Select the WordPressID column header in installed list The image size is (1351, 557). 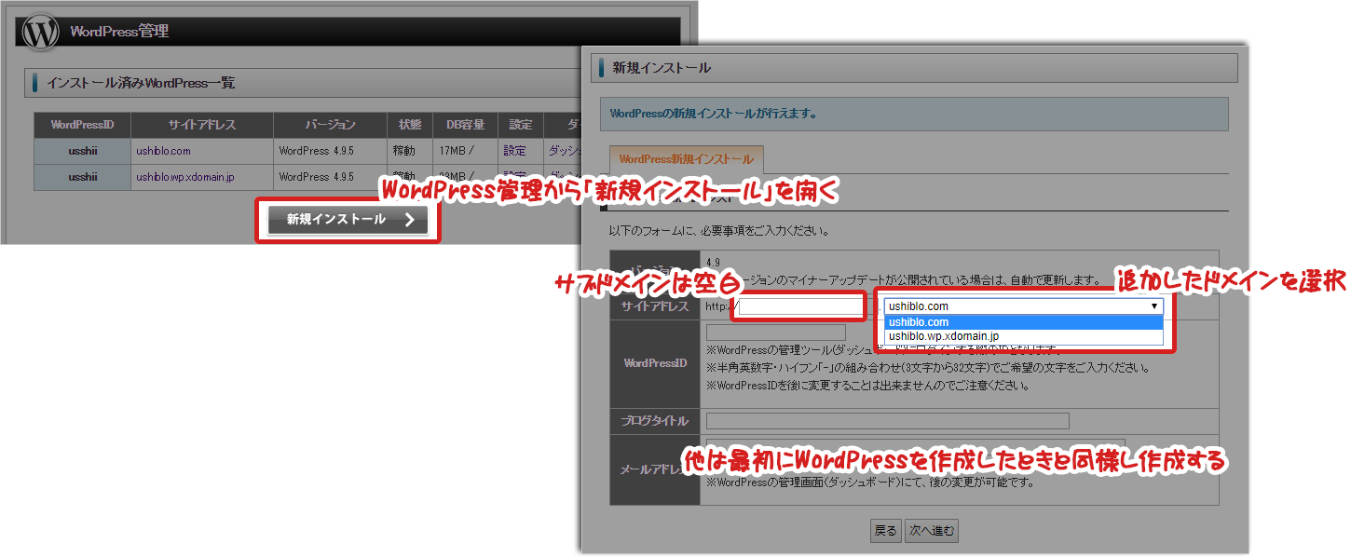82,125
